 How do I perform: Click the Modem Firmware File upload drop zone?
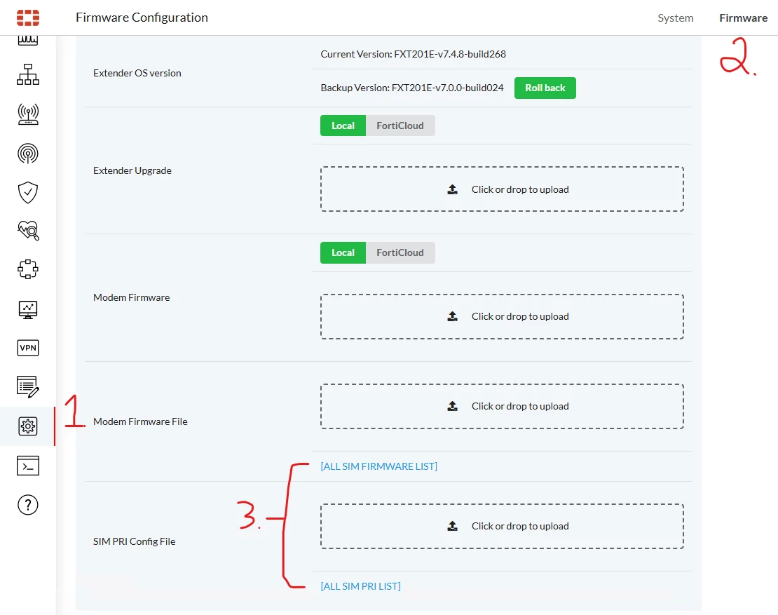pyautogui.click(x=502, y=406)
